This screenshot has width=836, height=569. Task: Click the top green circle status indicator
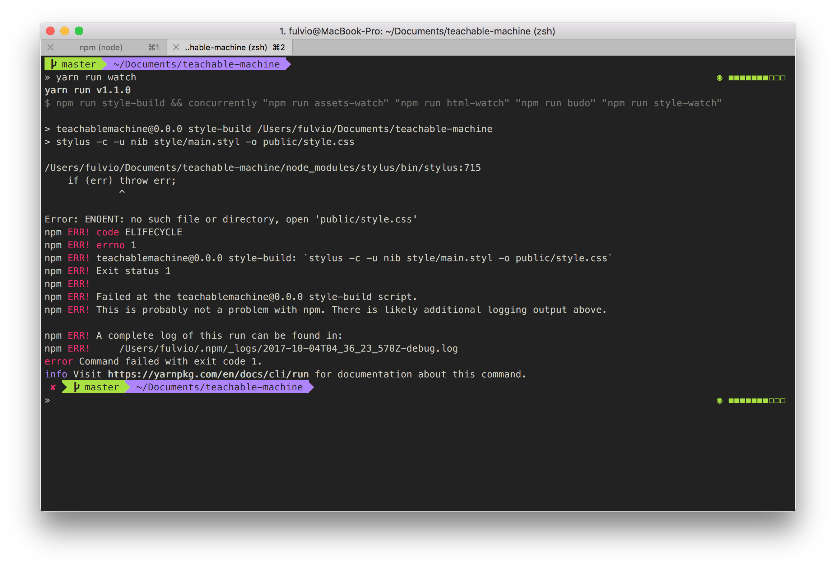(719, 78)
